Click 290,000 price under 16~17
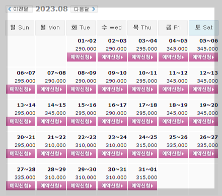This screenshot has width=222, height=196. click(x=116, y=113)
